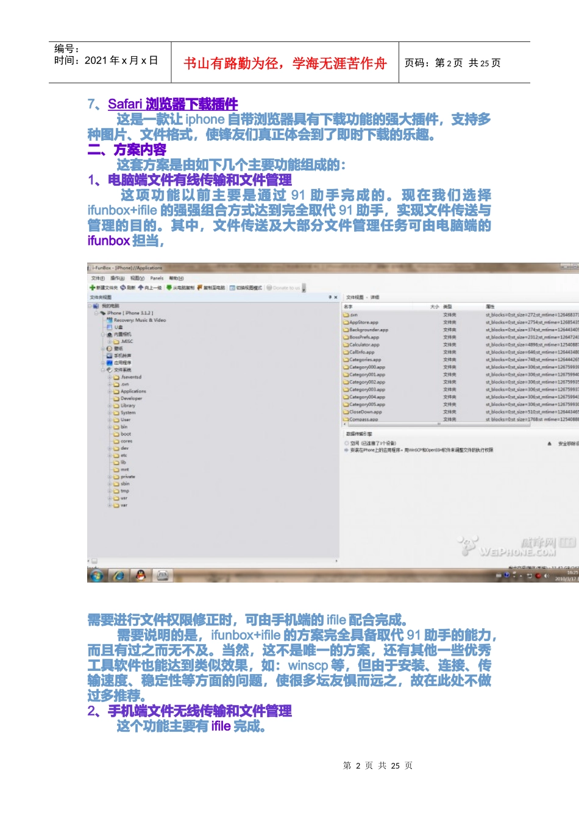This screenshot has width=579, height=819.
Task: Select AppStore.app folder icon in list
Action: click(346, 322)
